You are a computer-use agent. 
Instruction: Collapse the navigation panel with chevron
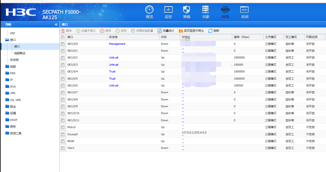[x=56, y=25]
